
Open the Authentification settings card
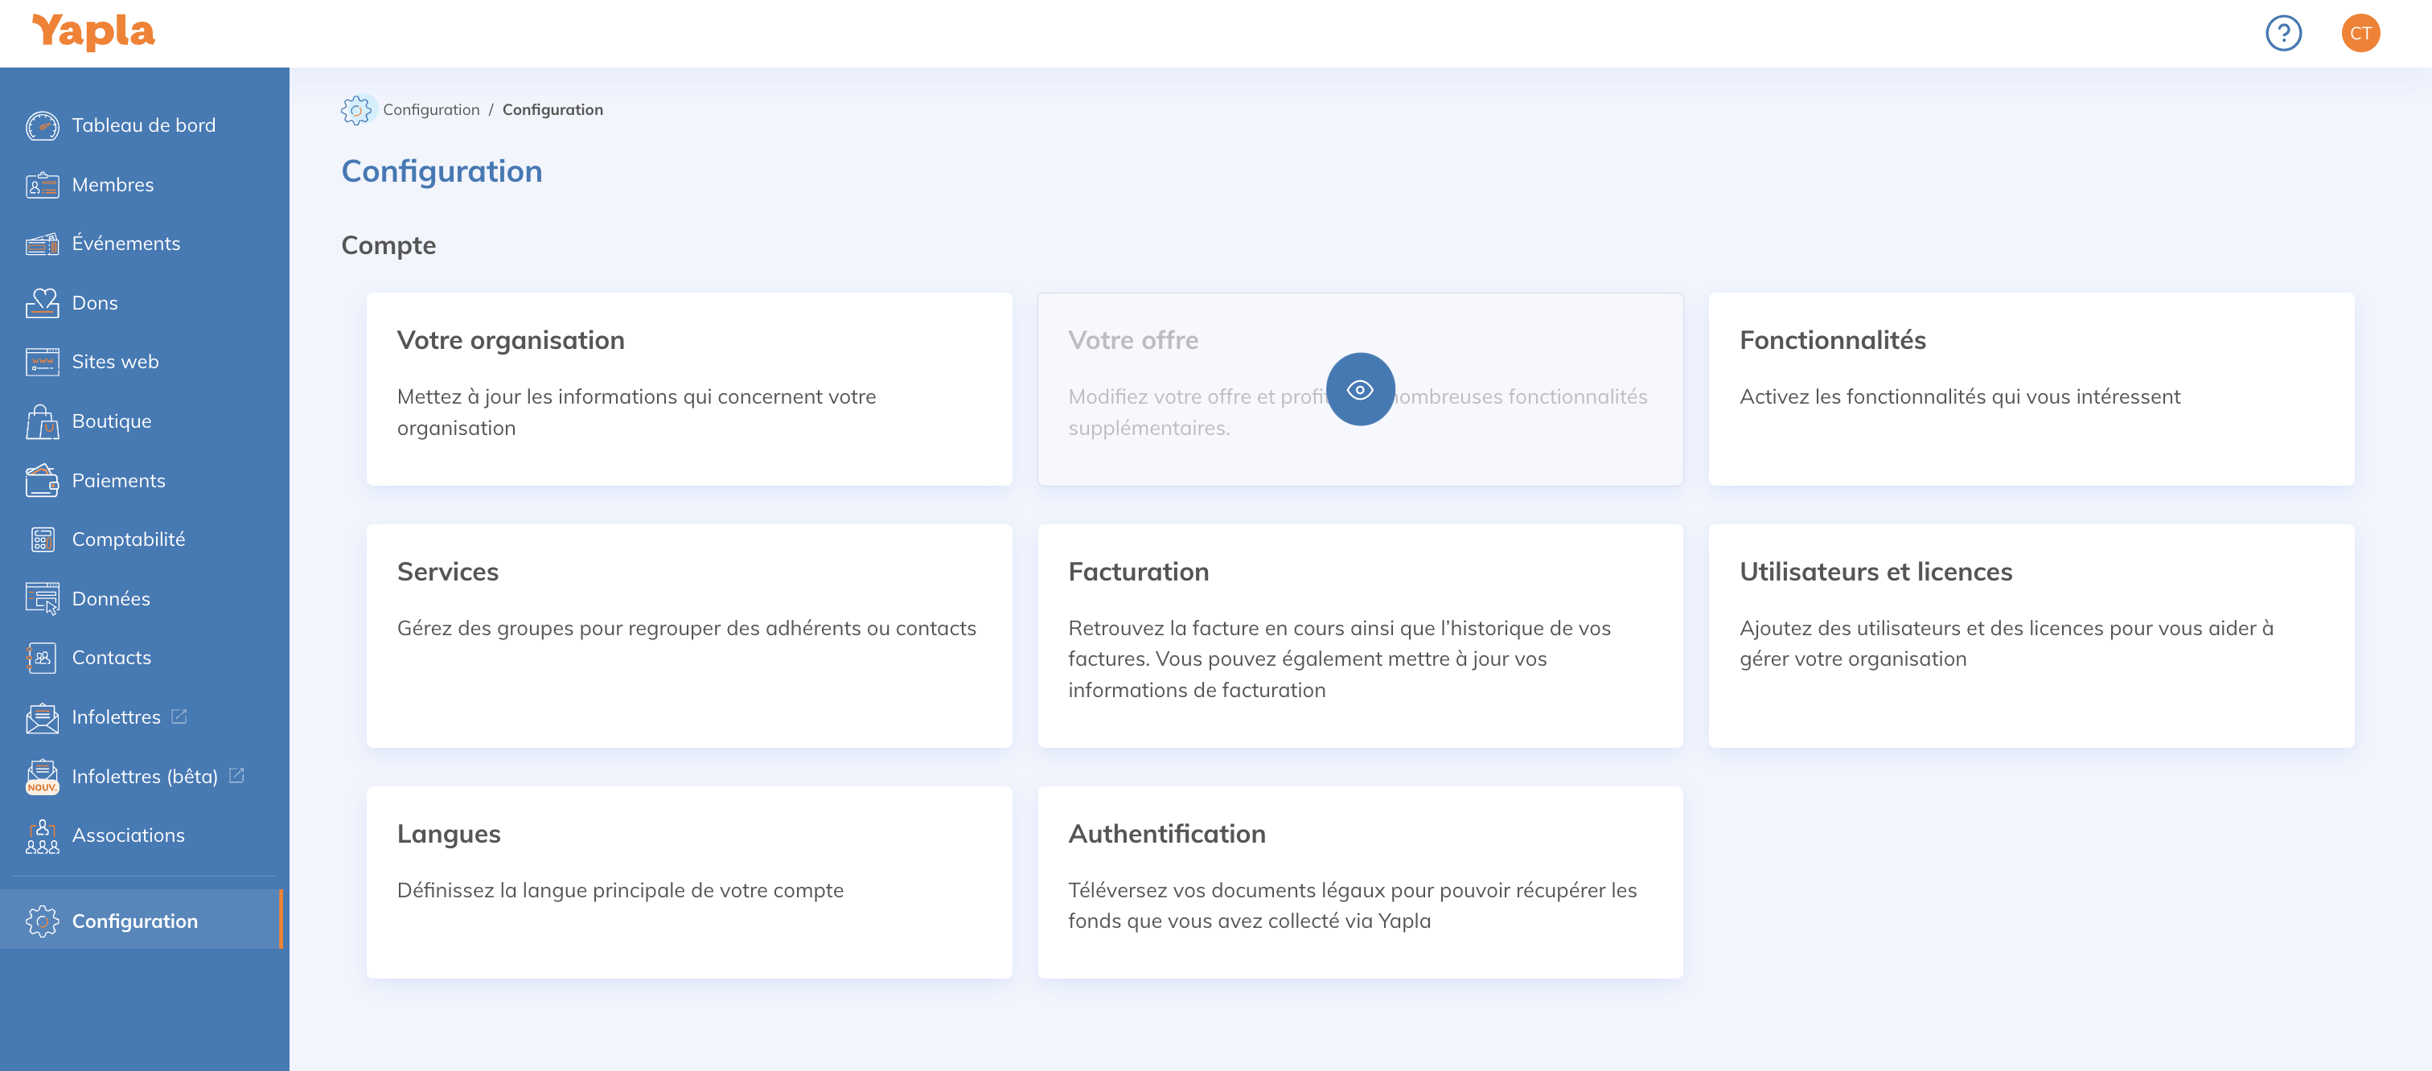[1359, 881]
